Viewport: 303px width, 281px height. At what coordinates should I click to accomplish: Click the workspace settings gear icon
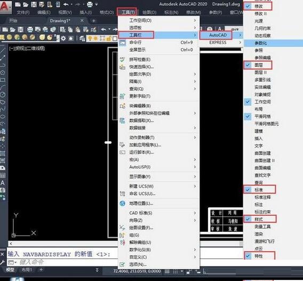tap(63, 38)
